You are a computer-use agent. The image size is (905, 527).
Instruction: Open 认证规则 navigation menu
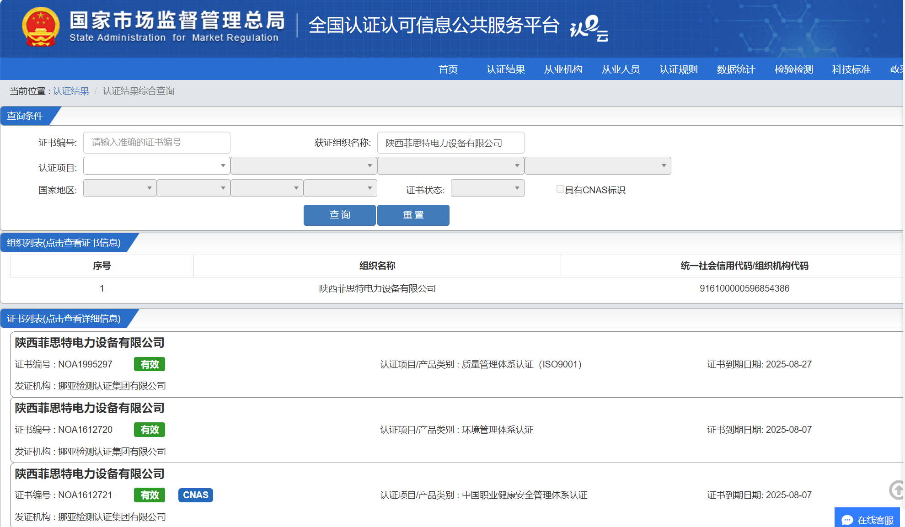679,69
